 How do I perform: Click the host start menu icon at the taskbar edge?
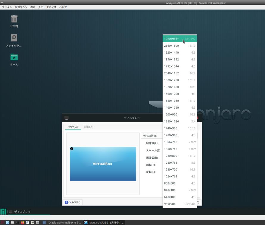point(2,222)
